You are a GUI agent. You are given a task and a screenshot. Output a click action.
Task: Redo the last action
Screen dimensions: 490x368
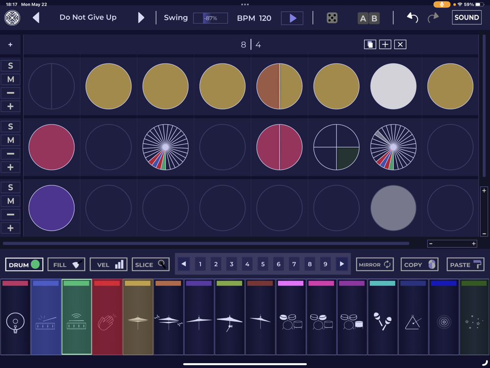point(433,18)
